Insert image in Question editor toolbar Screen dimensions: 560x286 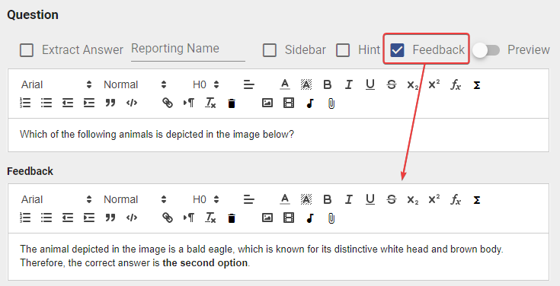267,103
